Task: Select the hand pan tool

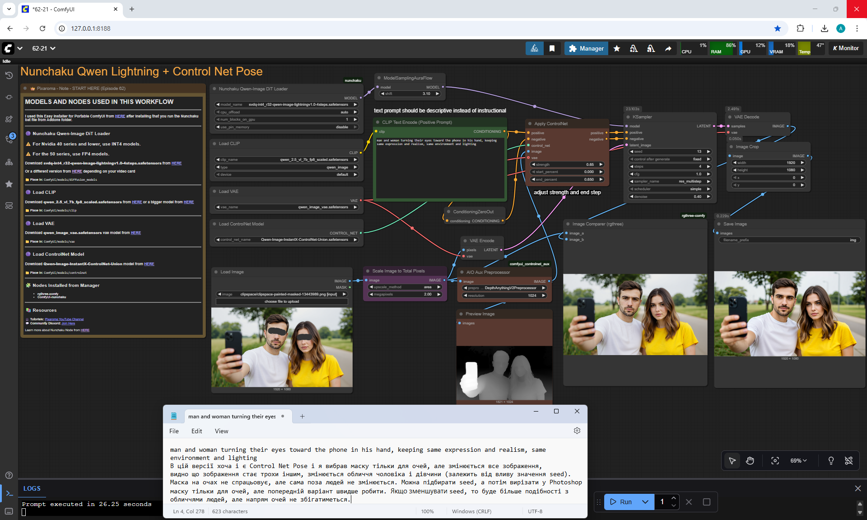Action: point(750,460)
